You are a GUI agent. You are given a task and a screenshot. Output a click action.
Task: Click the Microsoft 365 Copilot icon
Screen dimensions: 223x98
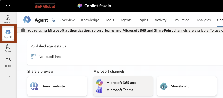[x=99, y=83]
